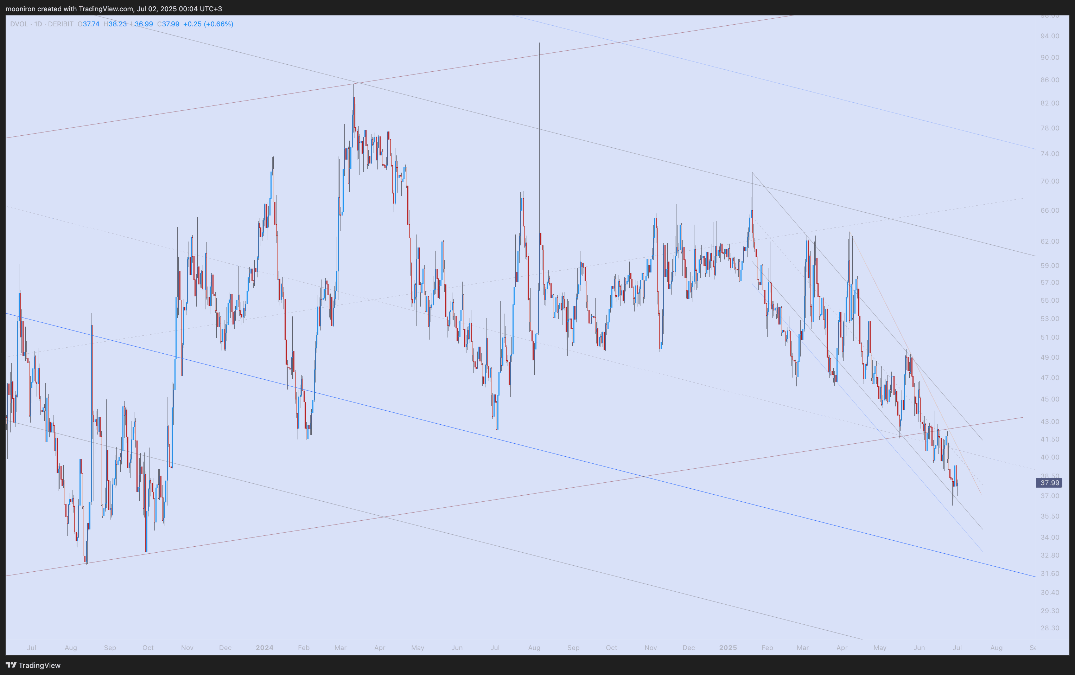Viewport: 1075px width, 675px height.
Task: Click the TradingView logo icon
Action: [11, 665]
